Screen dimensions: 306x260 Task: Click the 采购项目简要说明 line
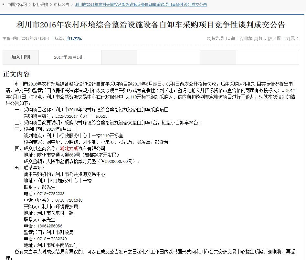(x=108, y=123)
